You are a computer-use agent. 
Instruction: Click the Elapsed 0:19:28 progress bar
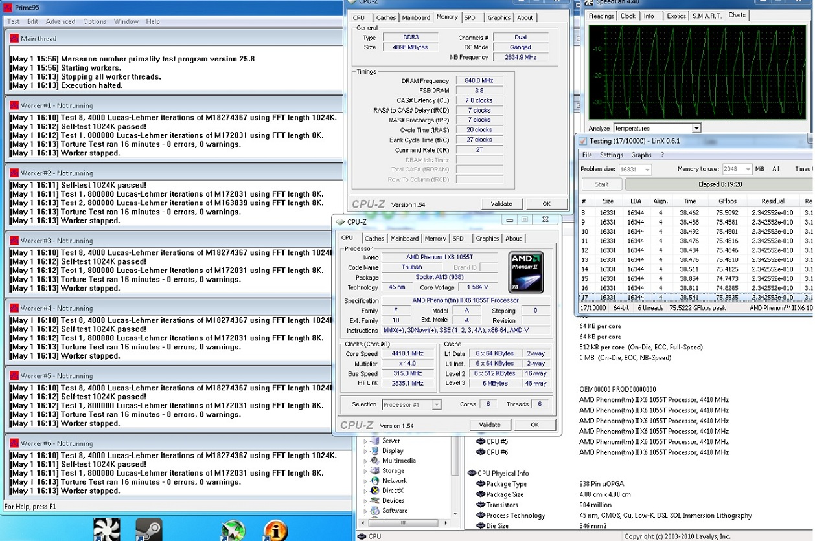pos(719,184)
